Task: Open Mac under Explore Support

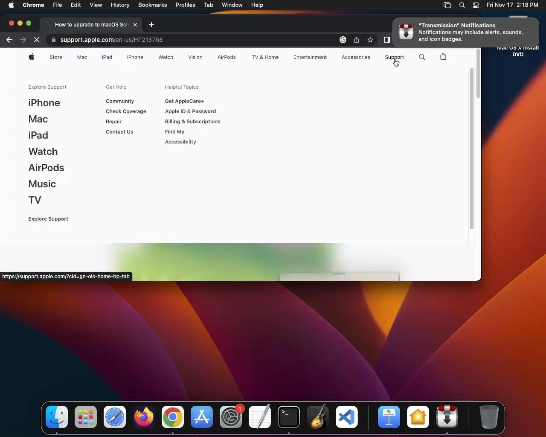Action: pos(38,119)
